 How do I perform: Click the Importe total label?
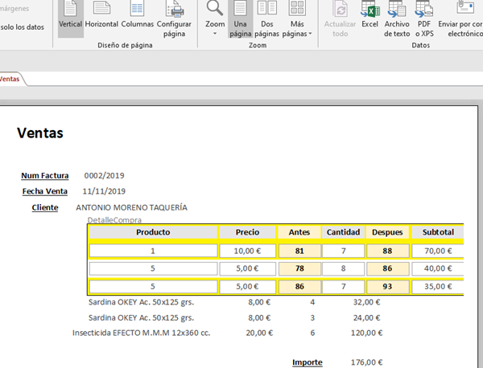click(x=307, y=362)
